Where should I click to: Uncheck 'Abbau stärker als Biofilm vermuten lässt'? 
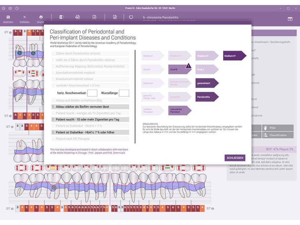pos(53,107)
